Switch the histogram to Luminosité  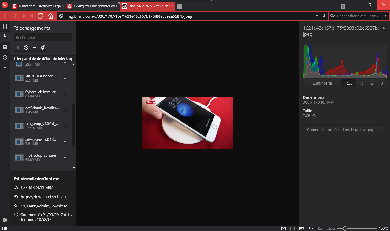(322, 83)
